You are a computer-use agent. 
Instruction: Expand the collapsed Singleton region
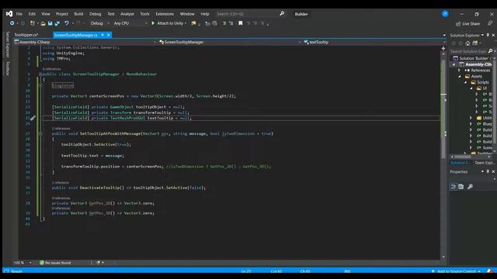click(40, 85)
